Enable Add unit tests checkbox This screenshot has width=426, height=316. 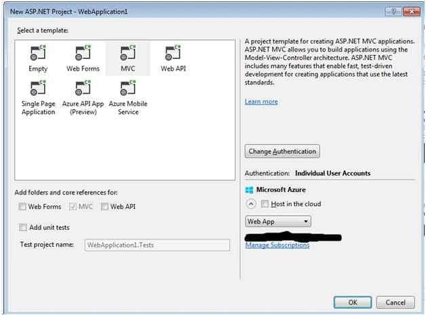pos(22,227)
